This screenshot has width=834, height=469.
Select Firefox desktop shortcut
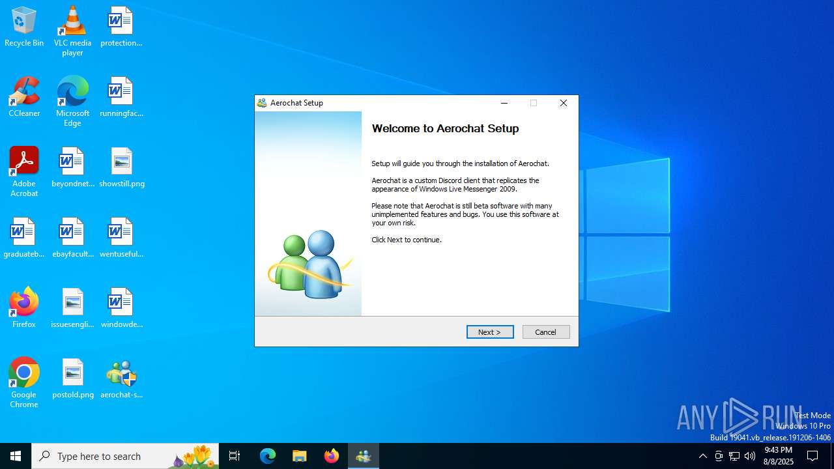tap(24, 309)
